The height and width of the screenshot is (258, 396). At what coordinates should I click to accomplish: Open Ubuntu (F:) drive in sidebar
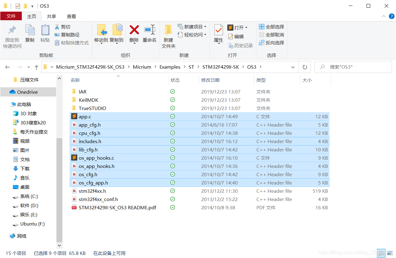28,224
